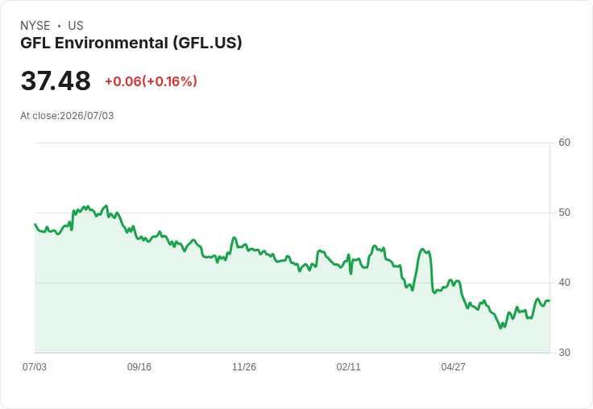The image size is (593, 409).
Task: Click the 40 y-axis price label
Action: click(564, 283)
